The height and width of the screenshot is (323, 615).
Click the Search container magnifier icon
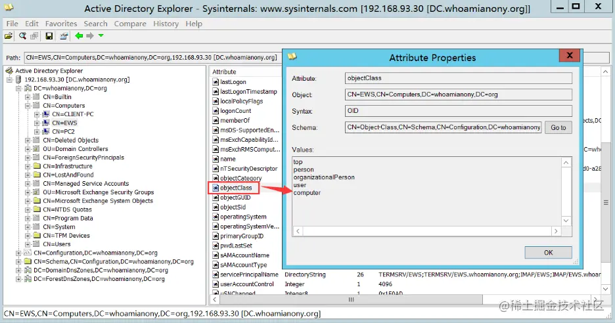click(23, 36)
